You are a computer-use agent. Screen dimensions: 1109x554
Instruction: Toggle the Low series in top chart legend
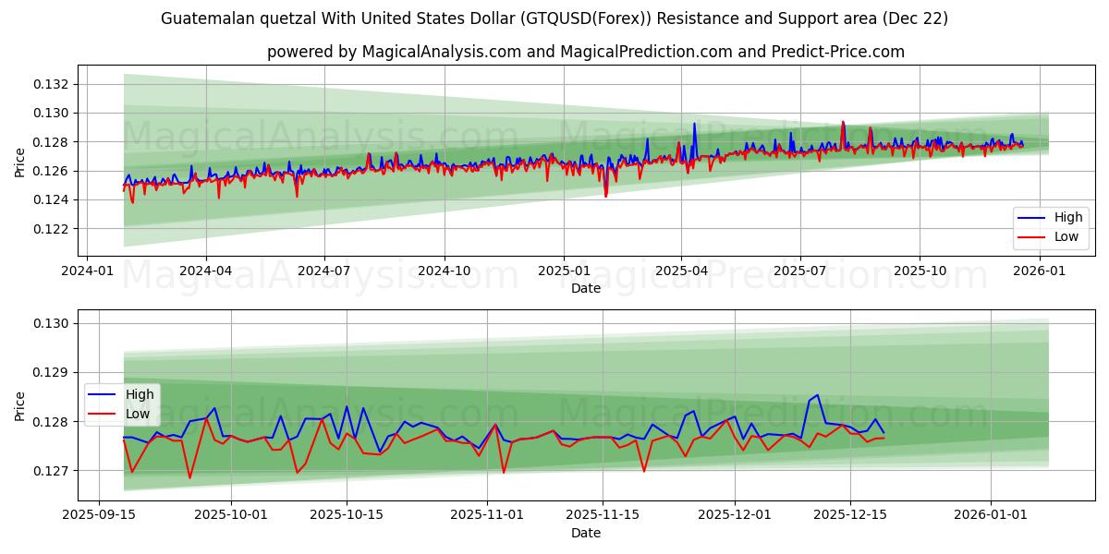1058,237
